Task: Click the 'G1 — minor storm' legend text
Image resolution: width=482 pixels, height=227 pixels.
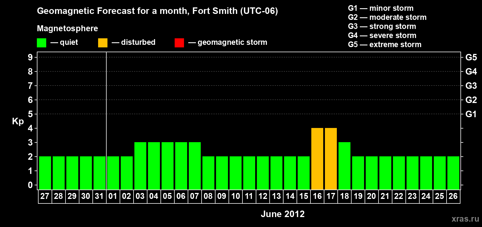Action: [381, 8]
